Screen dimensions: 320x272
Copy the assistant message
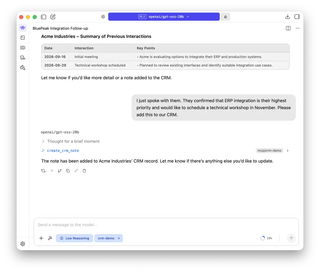[x=68, y=171]
